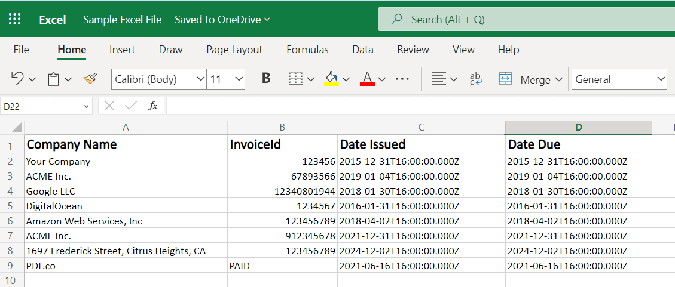675x287 pixels.
Task: Switch to the View tab
Action: [463, 50]
